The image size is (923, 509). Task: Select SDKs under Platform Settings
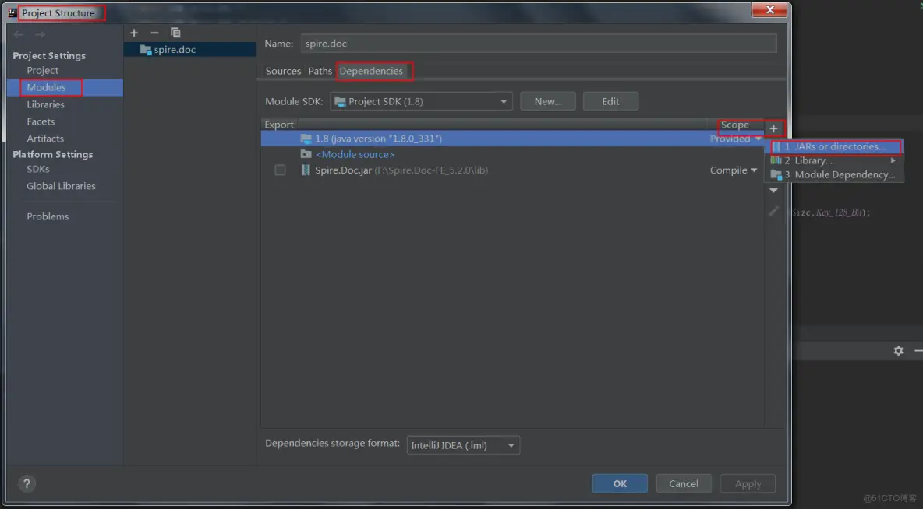click(37, 169)
